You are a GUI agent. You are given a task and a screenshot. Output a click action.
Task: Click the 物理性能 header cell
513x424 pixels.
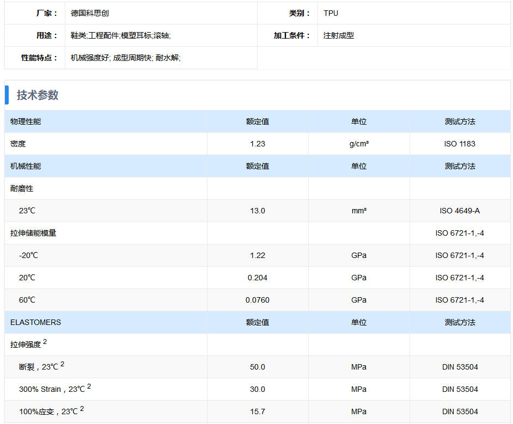(26, 121)
